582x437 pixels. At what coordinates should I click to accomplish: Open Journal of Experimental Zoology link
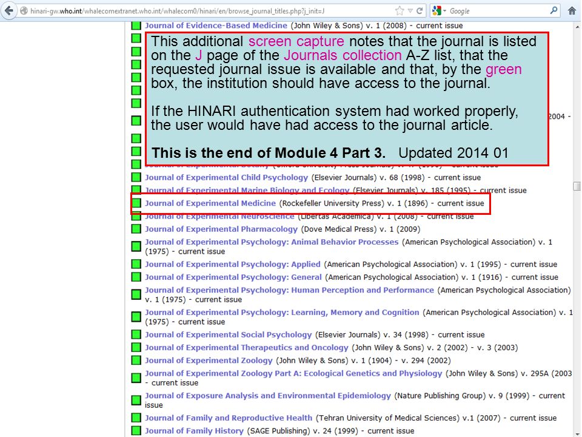coord(209,361)
